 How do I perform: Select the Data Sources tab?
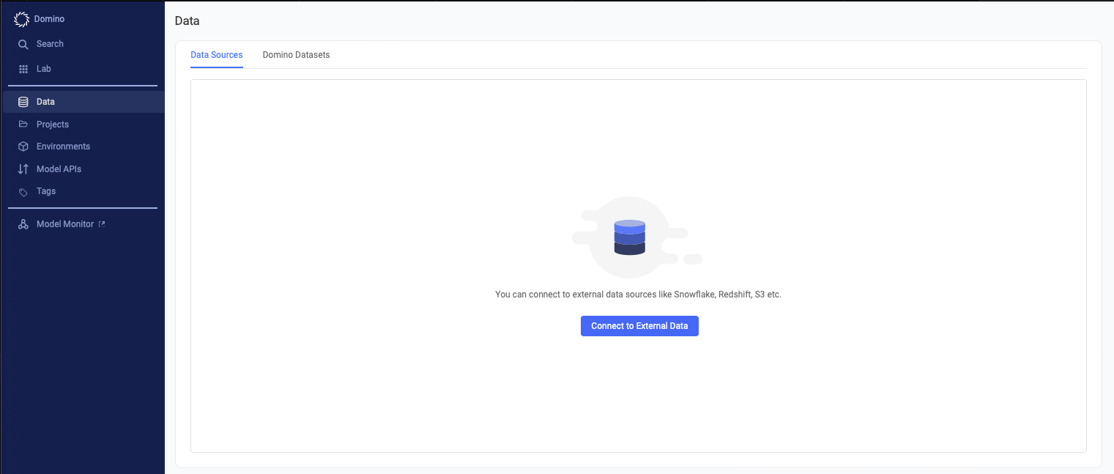coord(216,54)
